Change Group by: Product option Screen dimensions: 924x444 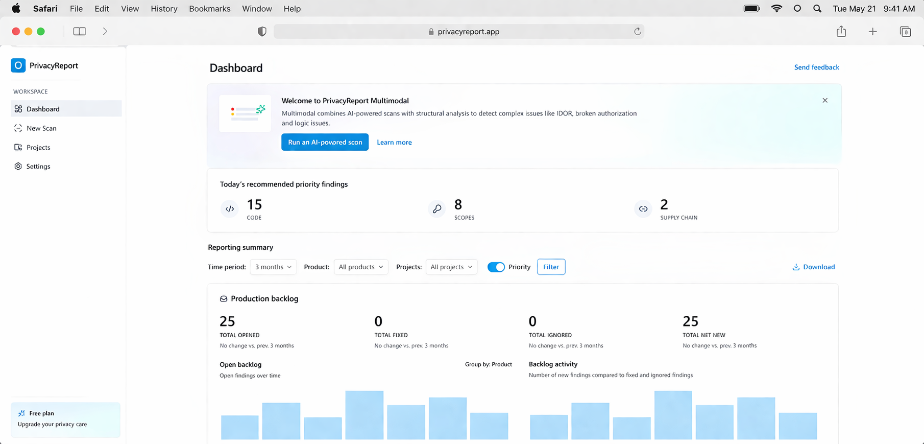tap(489, 364)
